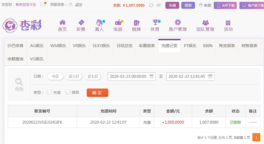Switch to 沙巴体育 tab
The height and width of the screenshot is (144, 264).
16,46
